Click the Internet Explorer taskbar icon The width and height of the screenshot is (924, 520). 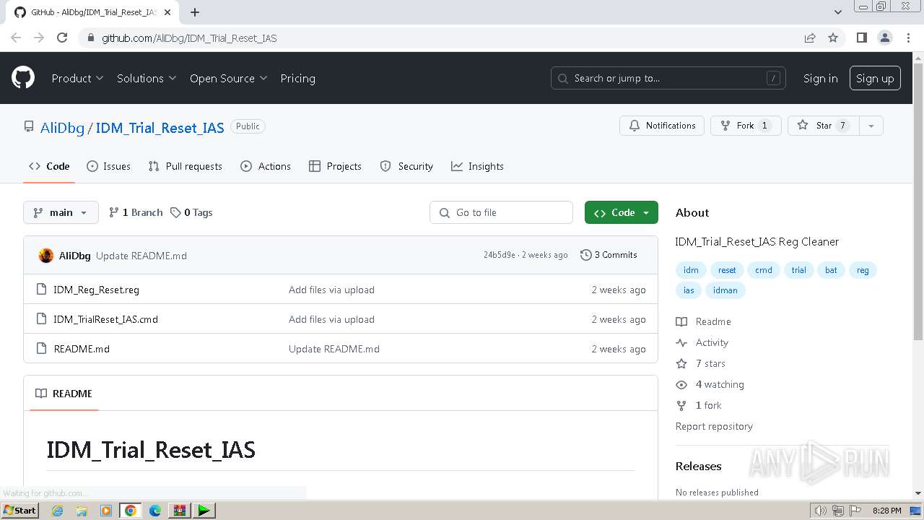coord(57,511)
